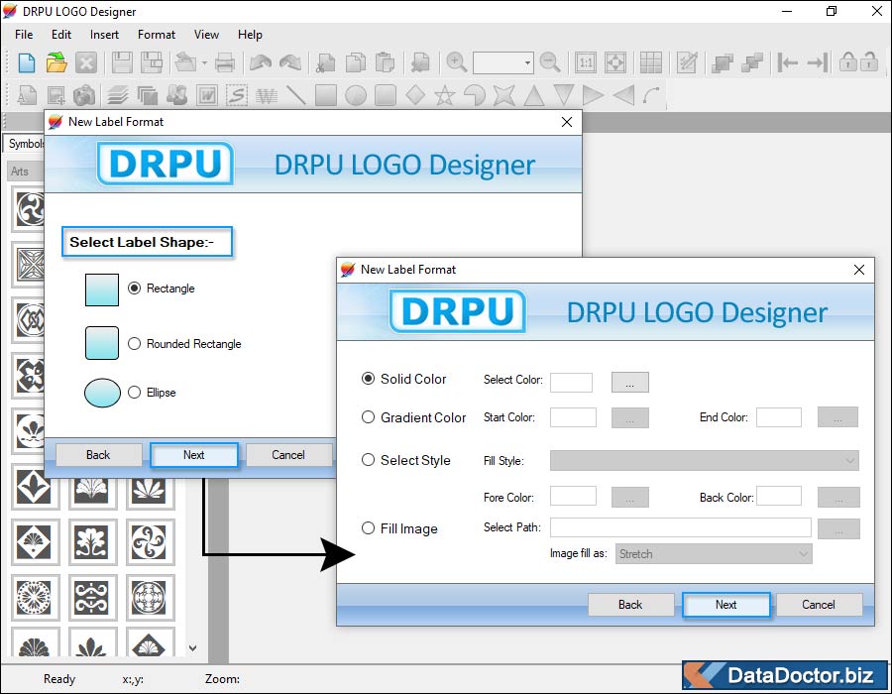The image size is (892, 694).
Task: Click the paste clipboard icon
Action: pyautogui.click(x=386, y=62)
